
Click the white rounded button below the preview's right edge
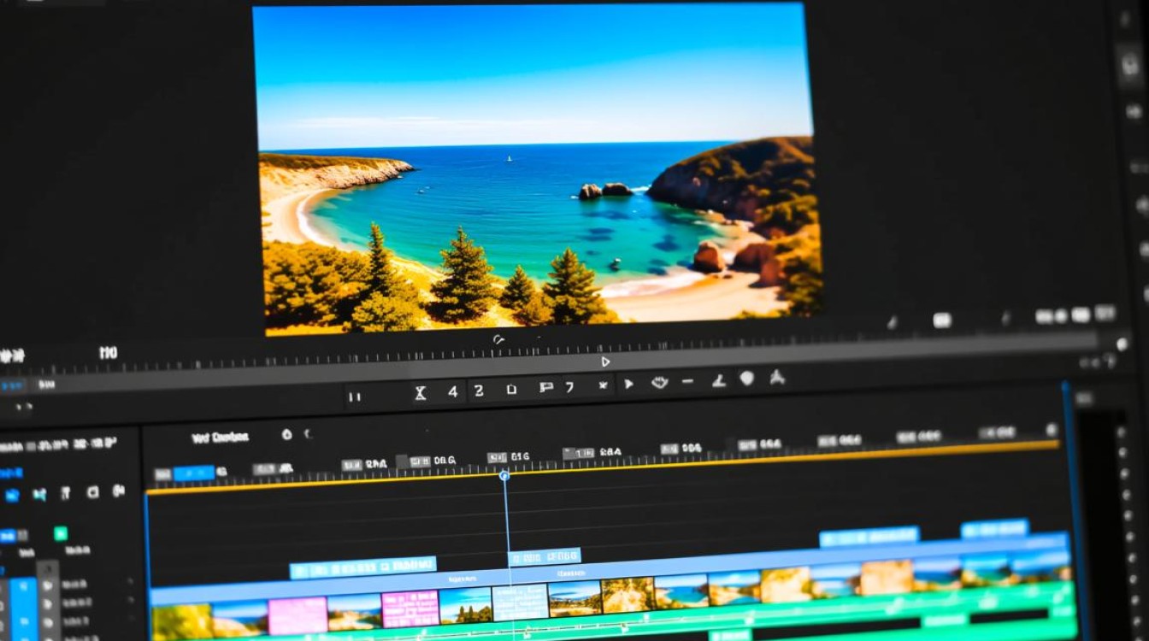[x=941, y=320]
